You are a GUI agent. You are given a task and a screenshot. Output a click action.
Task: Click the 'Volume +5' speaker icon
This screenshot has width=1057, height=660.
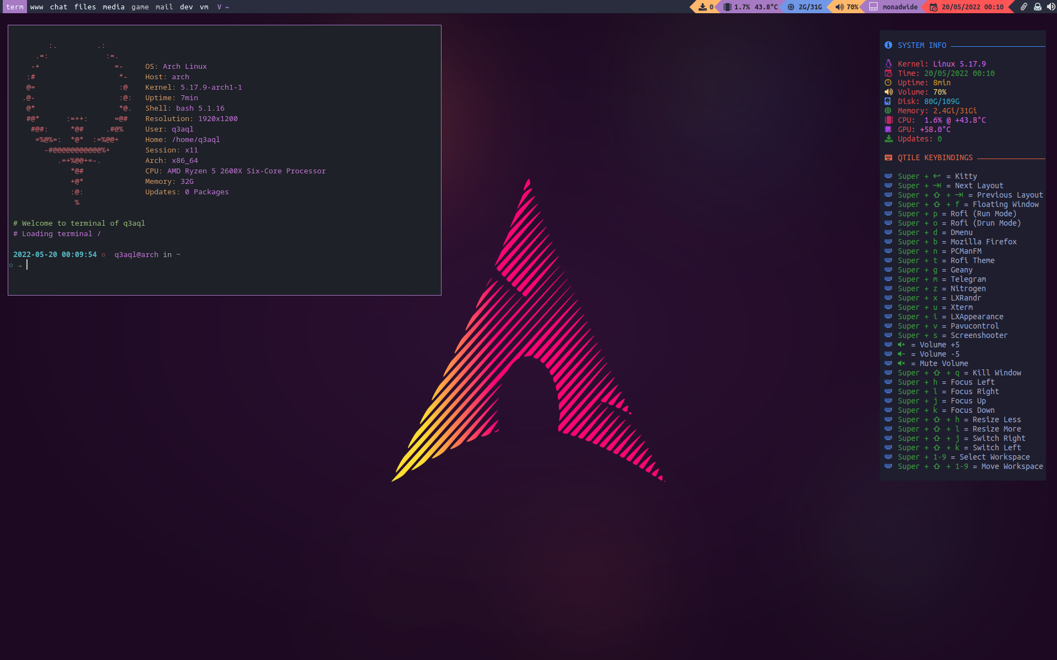pyautogui.click(x=901, y=345)
